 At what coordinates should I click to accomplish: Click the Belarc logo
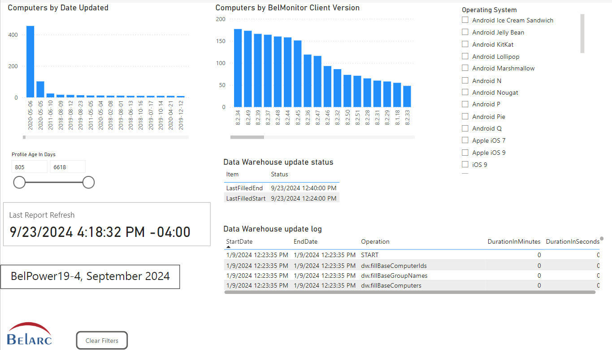[x=30, y=334]
